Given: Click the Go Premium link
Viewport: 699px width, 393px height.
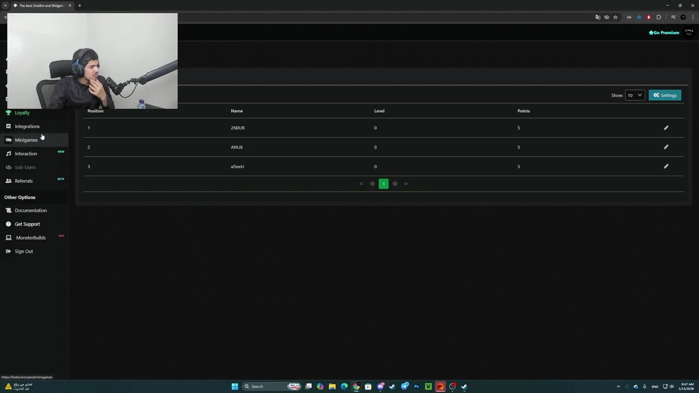Looking at the screenshot, I should [664, 33].
